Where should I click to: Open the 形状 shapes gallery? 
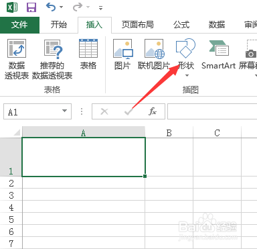pos(186,54)
